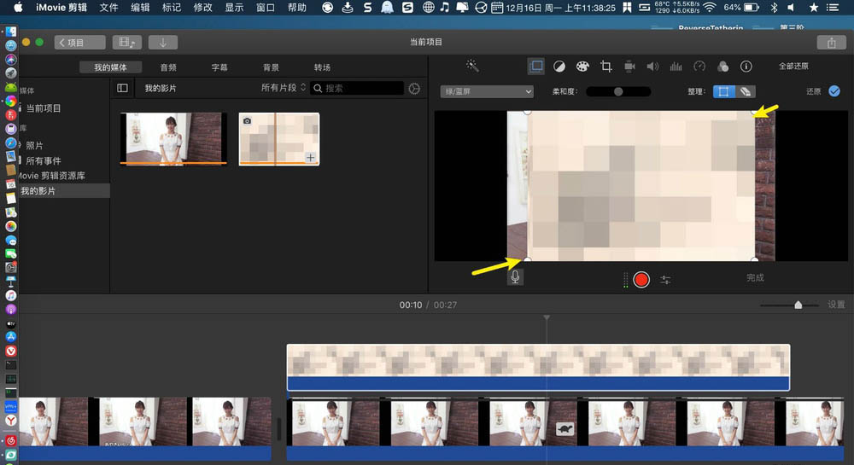Open the browser settings gear menu
The width and height of the screenshot is (854, 465).
click(414, 88)
